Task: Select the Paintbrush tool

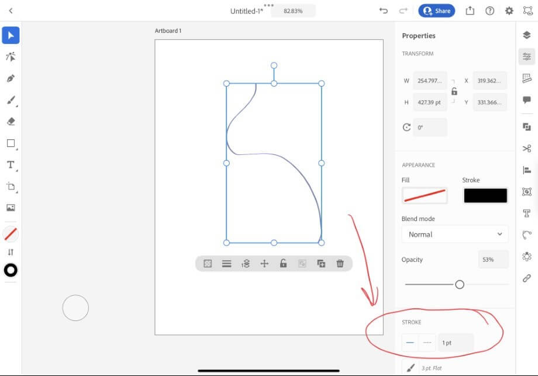Action: [11, 100]
